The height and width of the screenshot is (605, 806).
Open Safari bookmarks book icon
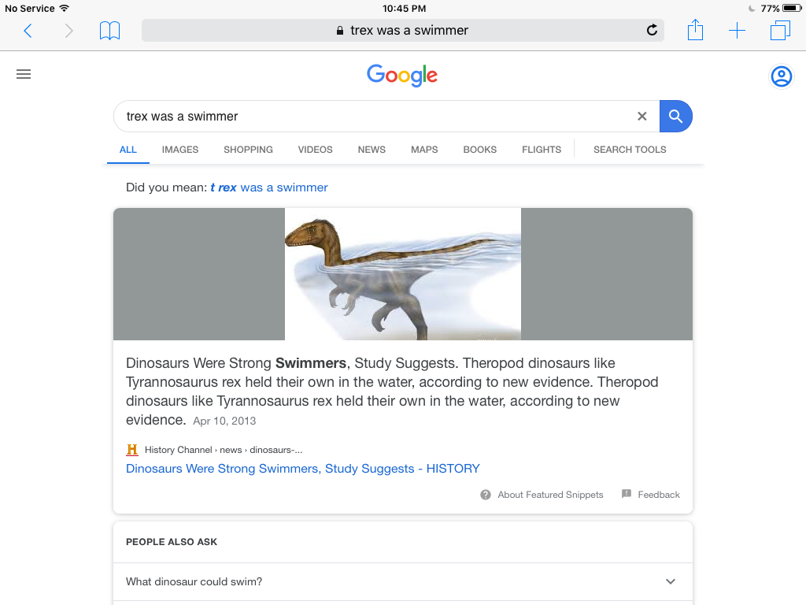tap(109, 31)
